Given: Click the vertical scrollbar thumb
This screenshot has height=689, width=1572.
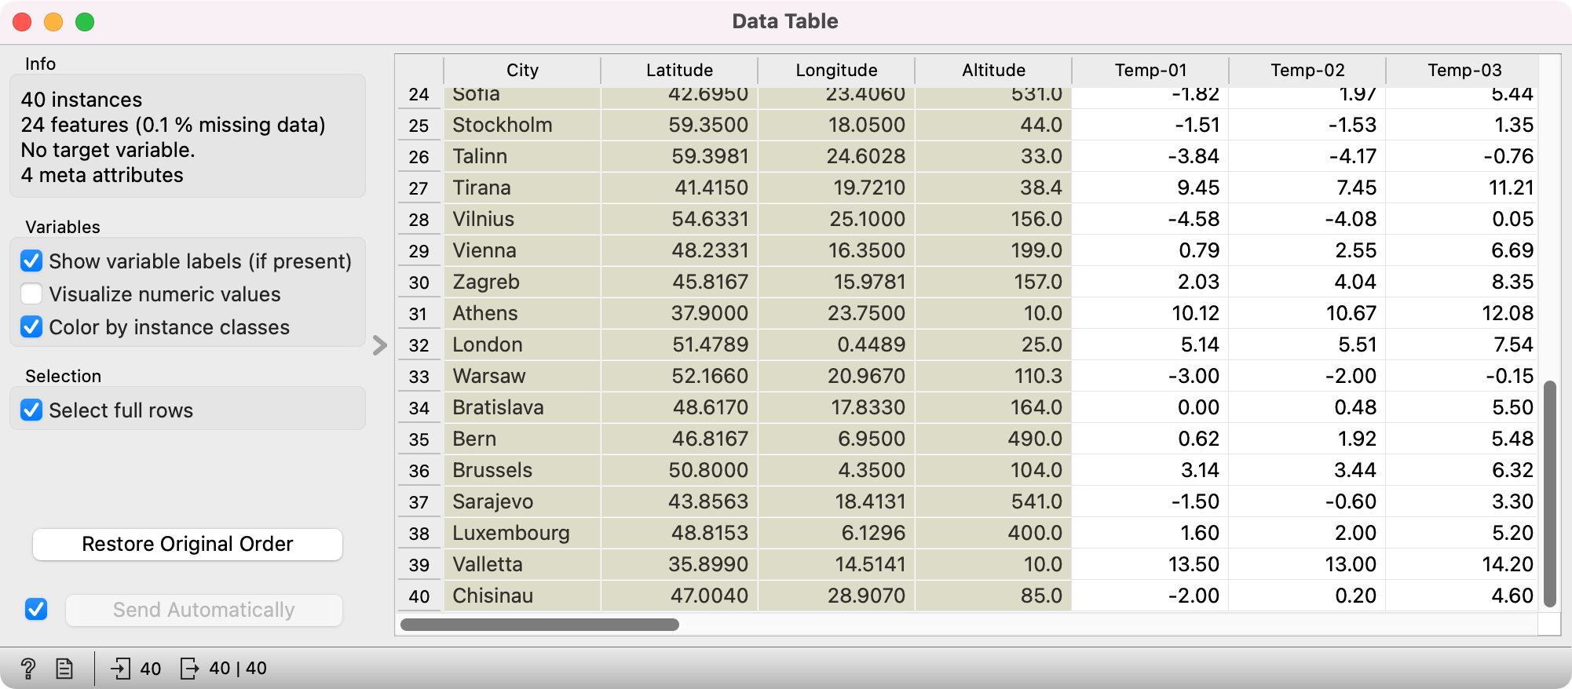Looking at the screenshot, I should [1549, 494].
